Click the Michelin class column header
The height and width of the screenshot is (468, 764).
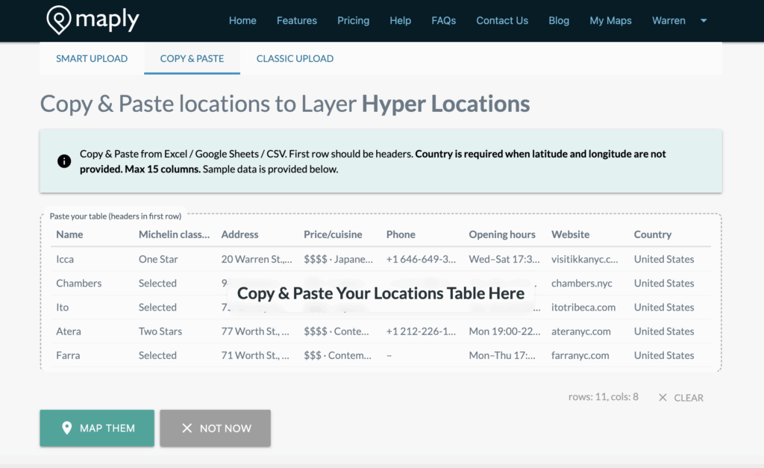tap(174, 234)
